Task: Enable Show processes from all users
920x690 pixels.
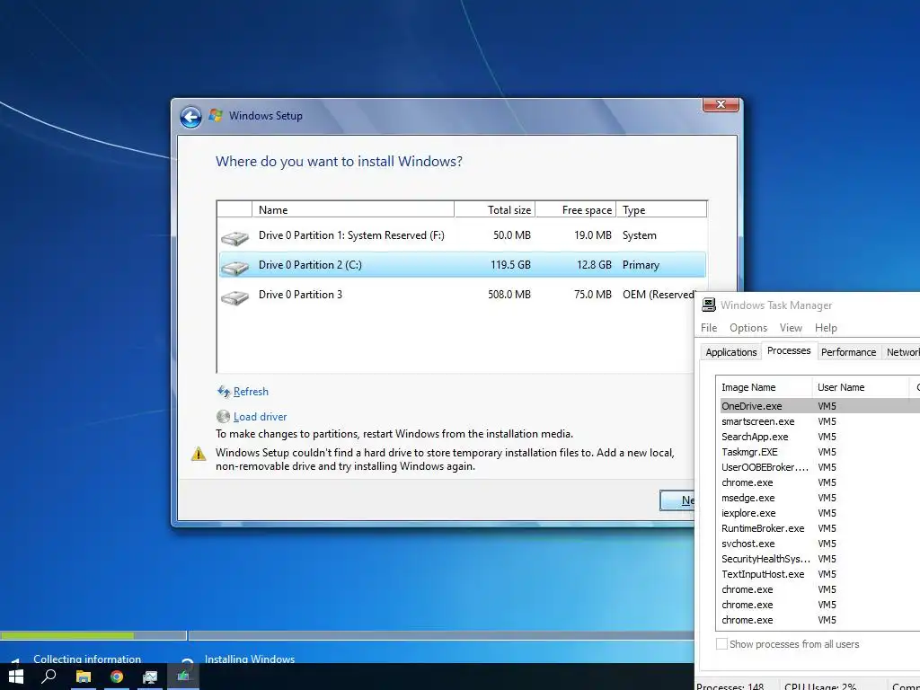Action: tap(721, 643)
